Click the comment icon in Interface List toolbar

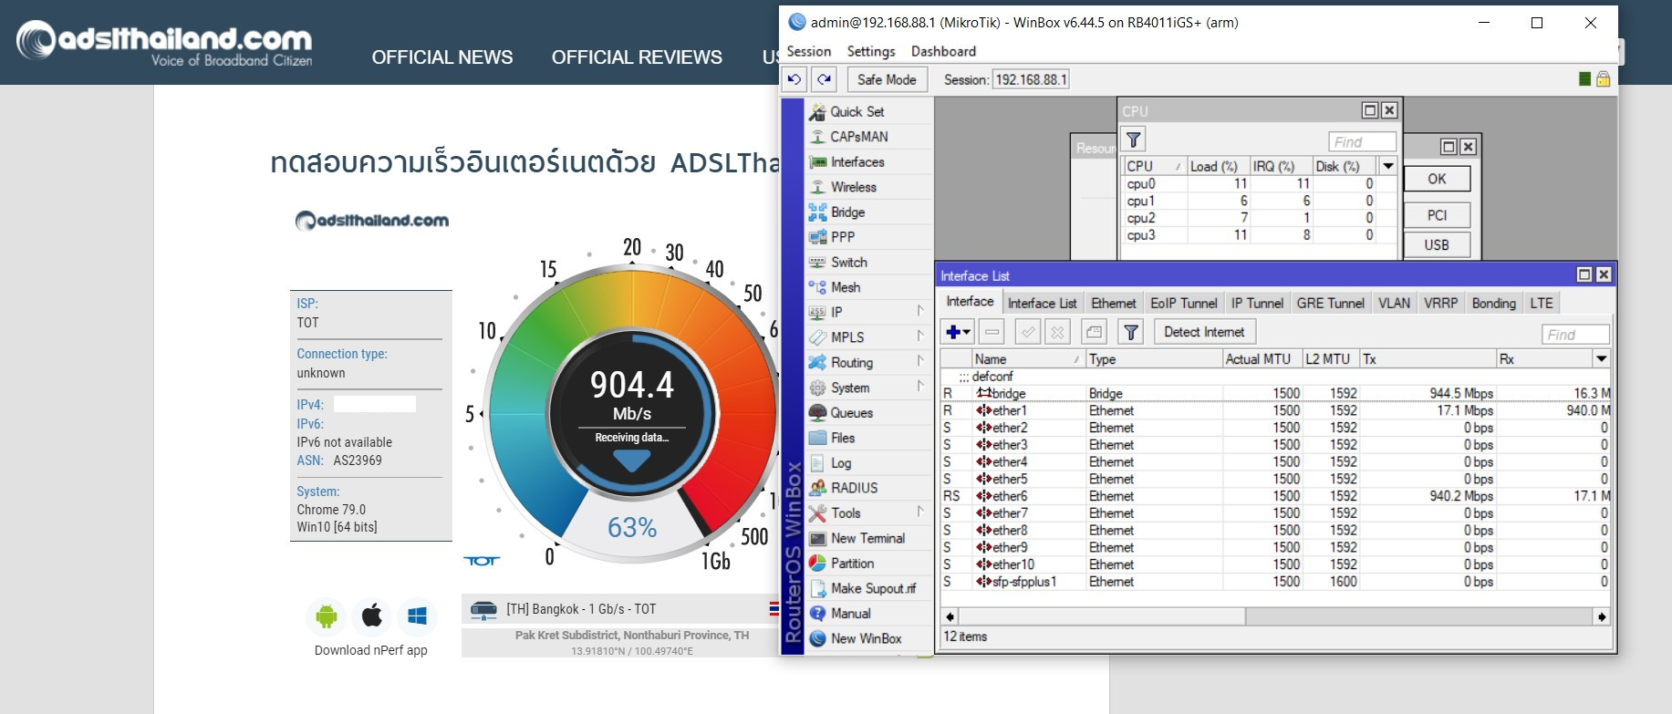click(1095, 332)
